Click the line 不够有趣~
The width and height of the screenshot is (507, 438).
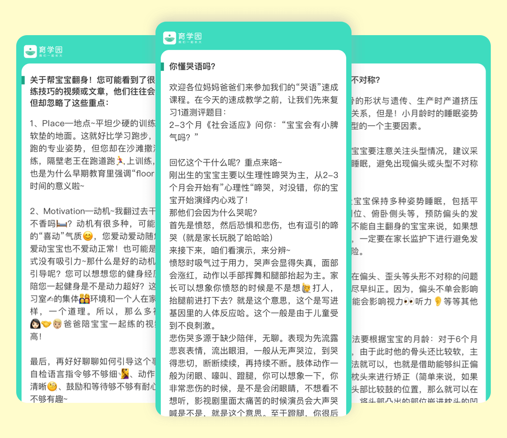pyautogui.click(x=49, y=399)
